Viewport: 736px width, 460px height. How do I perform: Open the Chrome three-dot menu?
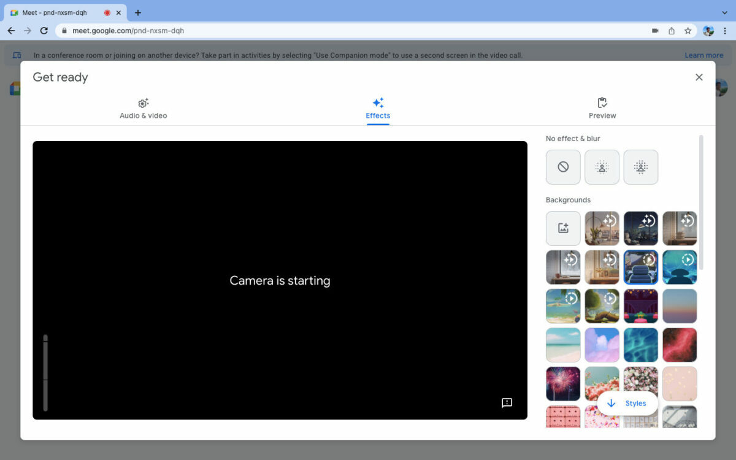coord(725,30)
